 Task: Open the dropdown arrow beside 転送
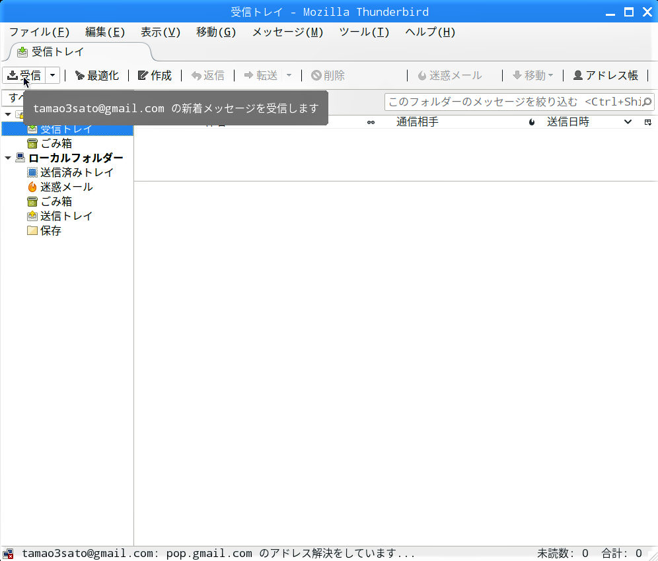pos(289,75)
